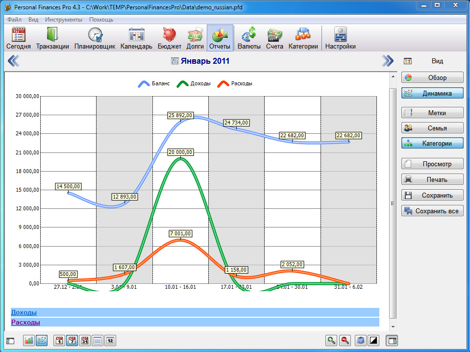Screen dimensions: 470x352
Task: Open Настройки settings
Action: (340, 39)
